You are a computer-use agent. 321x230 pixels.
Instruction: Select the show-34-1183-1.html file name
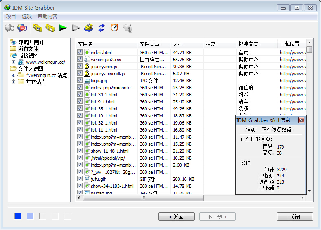tap(112, 186)
